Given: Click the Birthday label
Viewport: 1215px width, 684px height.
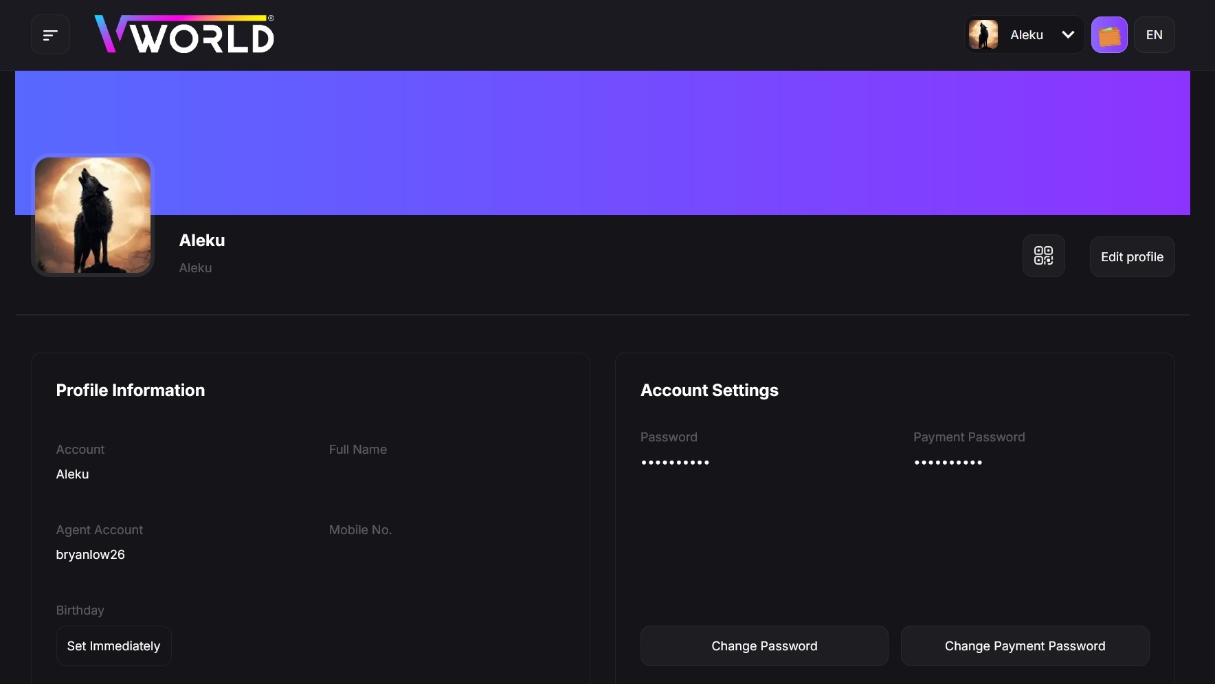Looking at the screenshot, I should (80, 610).
